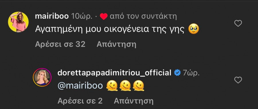
Task: Click the '7ώρ.' timestamp
Action: tap(191, 73)
